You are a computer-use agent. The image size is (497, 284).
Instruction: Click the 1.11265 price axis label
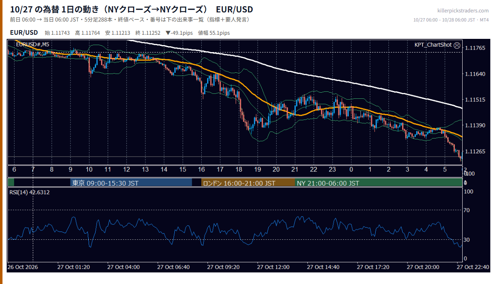coord(475,151)
